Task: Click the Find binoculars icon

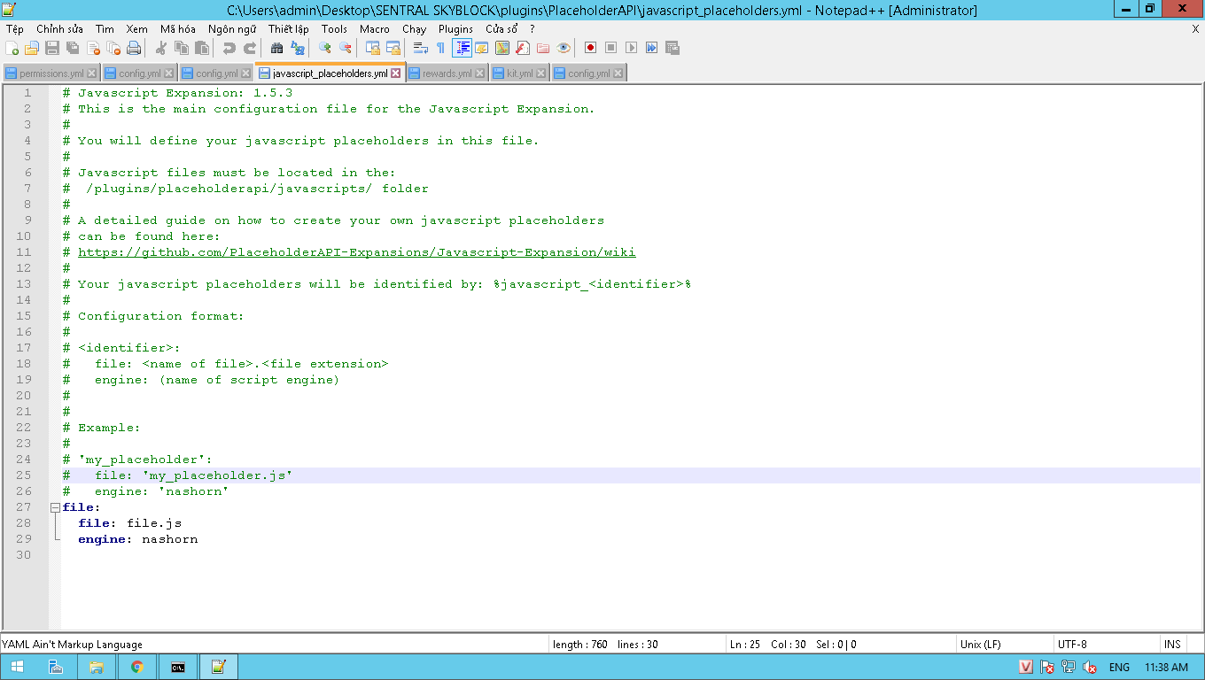Action: click(x=276, y=48)
